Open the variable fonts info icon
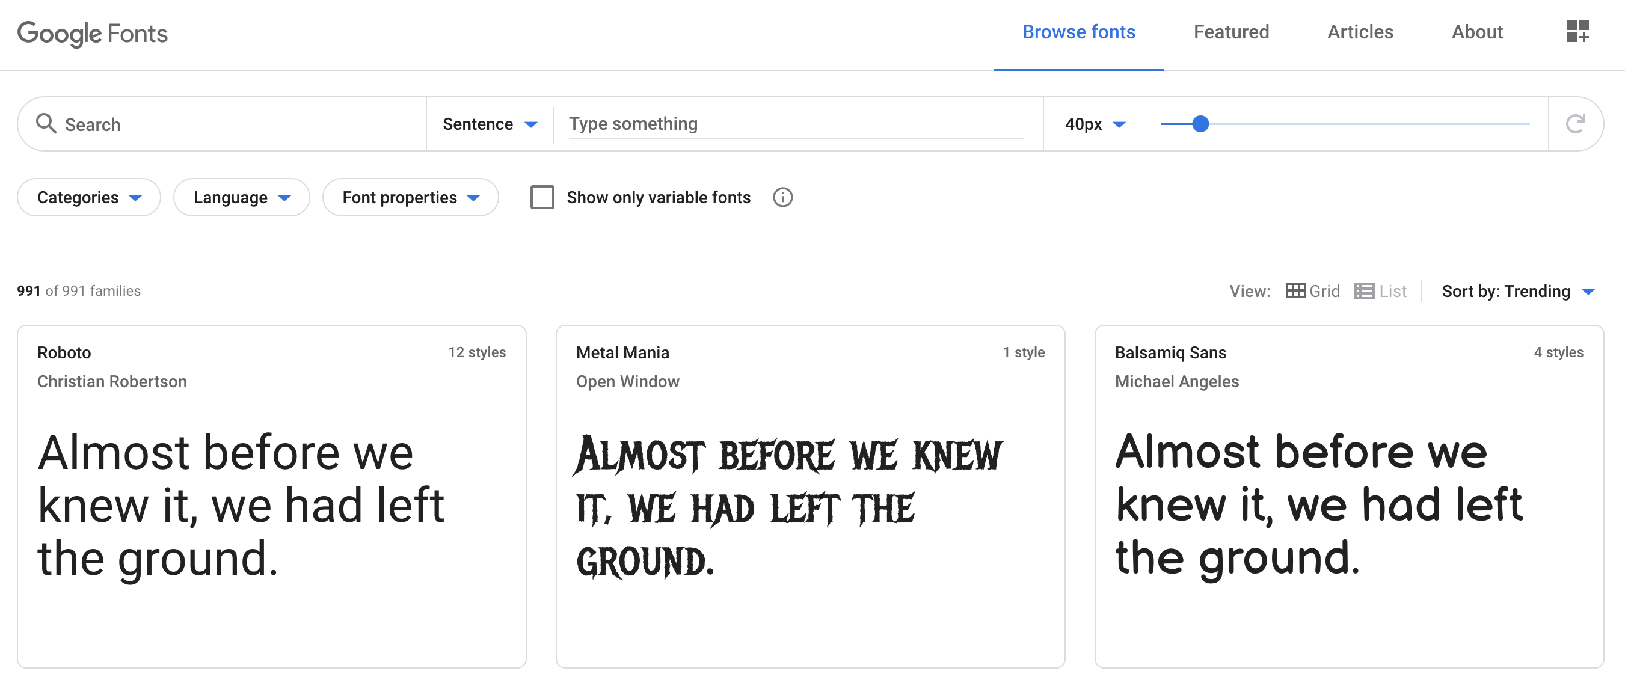The height and width of the screenshot is (689, 1625). pyautogui.click(x=782, y=197)
